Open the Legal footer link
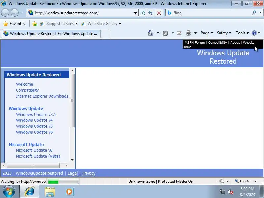The image size is (264, 198). pyautogui.click(x=73, y=173)
